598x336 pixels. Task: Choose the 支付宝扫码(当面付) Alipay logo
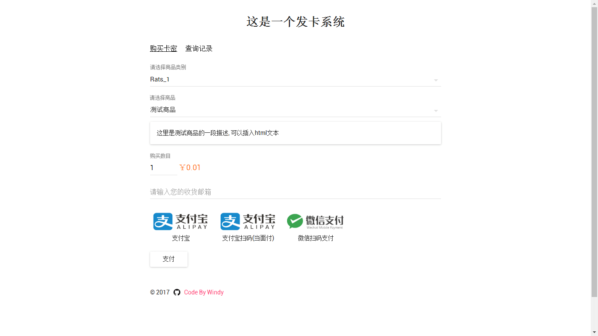point(248,221)
